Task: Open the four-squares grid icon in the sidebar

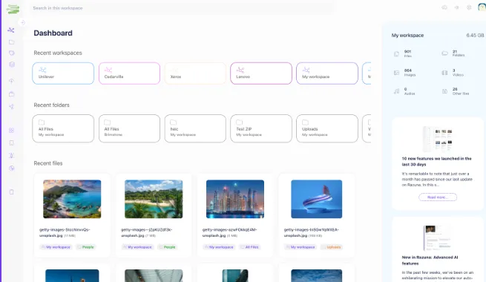Action: [11, 131]
